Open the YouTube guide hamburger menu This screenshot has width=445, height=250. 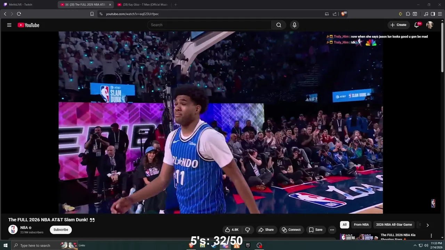tap(9, 25)
